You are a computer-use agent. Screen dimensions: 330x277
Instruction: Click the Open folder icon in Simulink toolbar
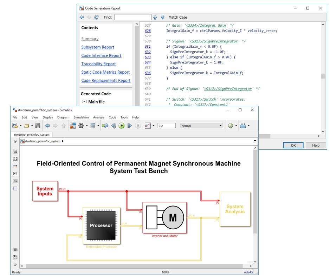26,126
